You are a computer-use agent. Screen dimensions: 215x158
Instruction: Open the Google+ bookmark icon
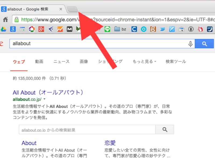click(41, 29)
